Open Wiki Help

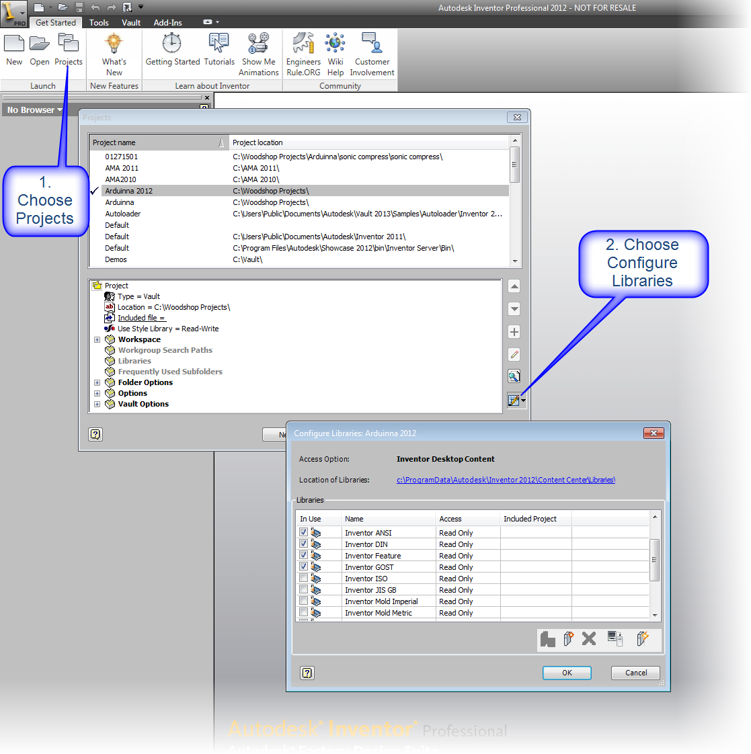335,43
